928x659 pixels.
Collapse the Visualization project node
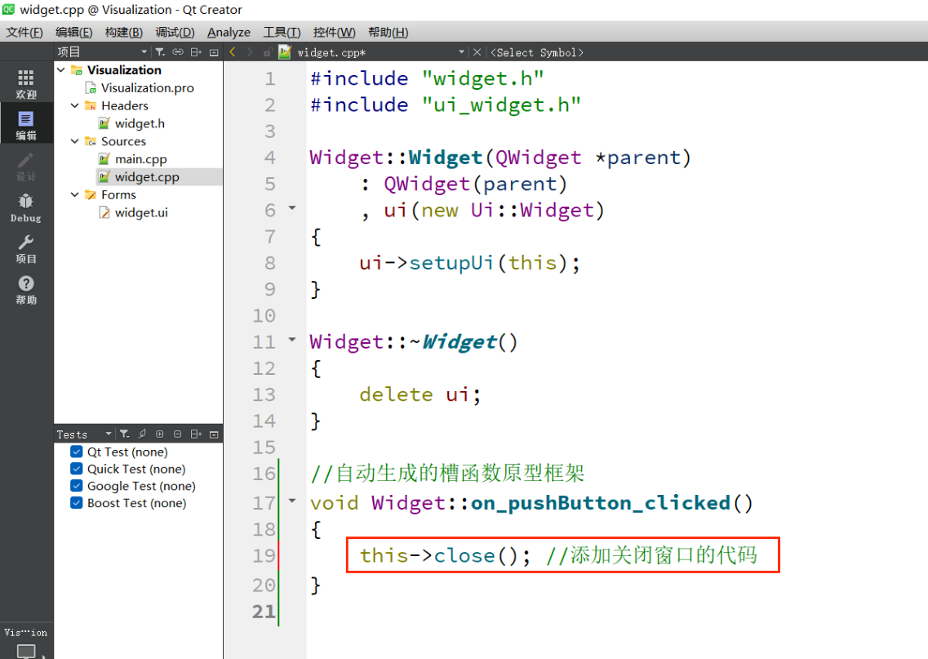point(61,70)
